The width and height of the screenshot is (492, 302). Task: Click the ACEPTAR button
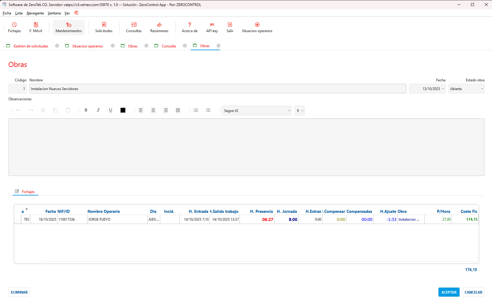[449, 292]
